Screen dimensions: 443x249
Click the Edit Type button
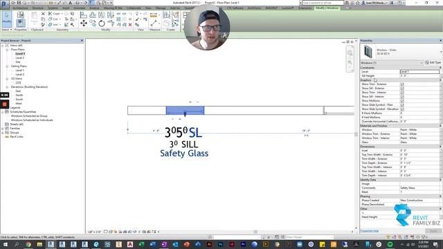[x=433, y=62]
